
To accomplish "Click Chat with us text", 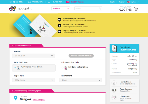I will 125,96.
